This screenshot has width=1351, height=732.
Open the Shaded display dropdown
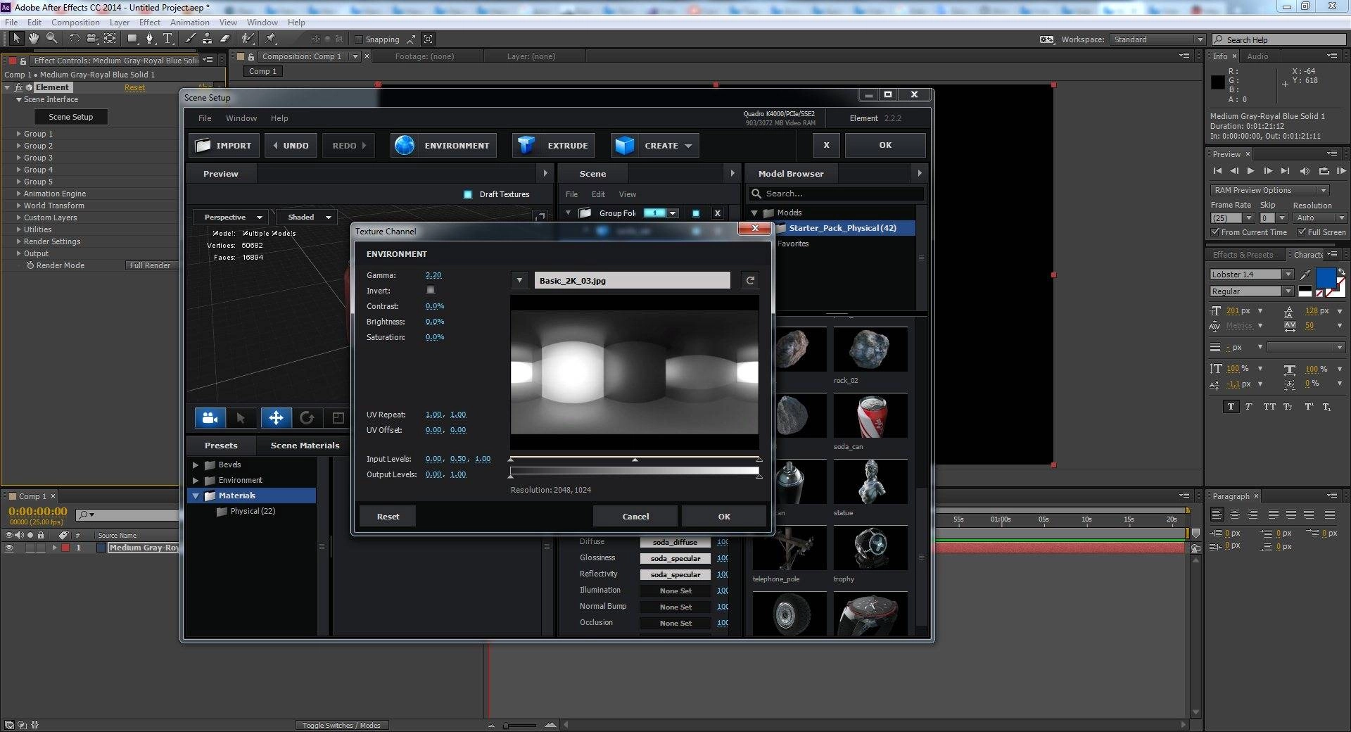[x=307, y=217]
